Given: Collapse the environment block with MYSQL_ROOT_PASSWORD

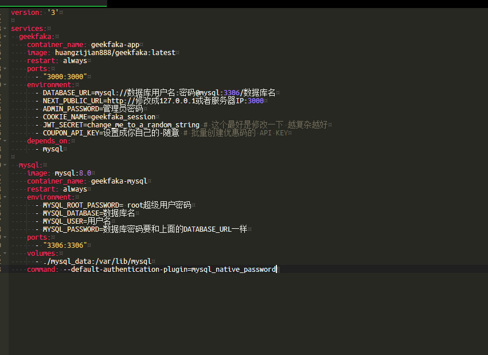Looking at the screenshot, I should click(x=4, y=197).
